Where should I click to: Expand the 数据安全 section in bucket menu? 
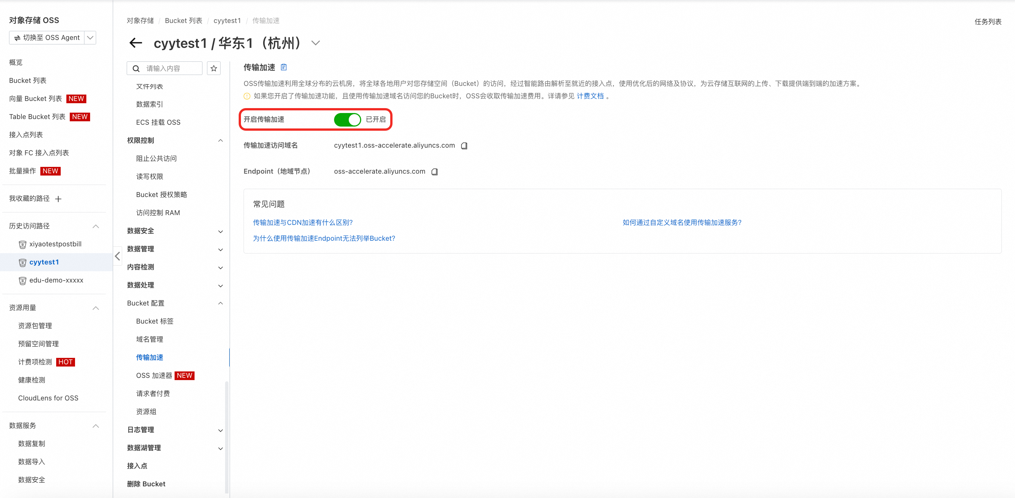pyautogui.click(x=221, y=231)
